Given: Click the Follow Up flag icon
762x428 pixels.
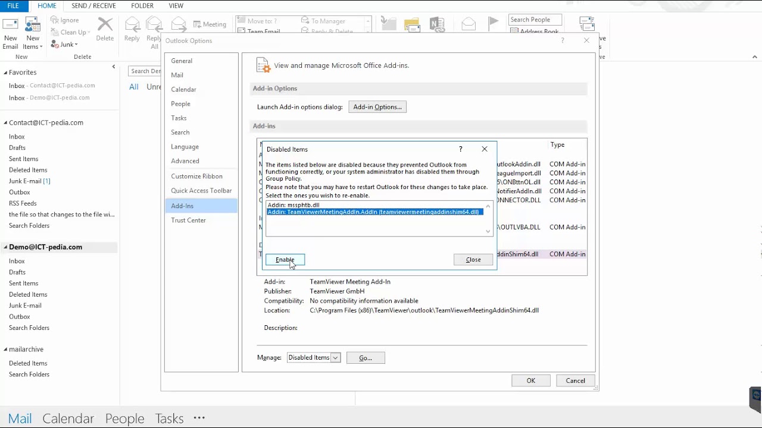Looking at the screenshot, I should [494, 23].
